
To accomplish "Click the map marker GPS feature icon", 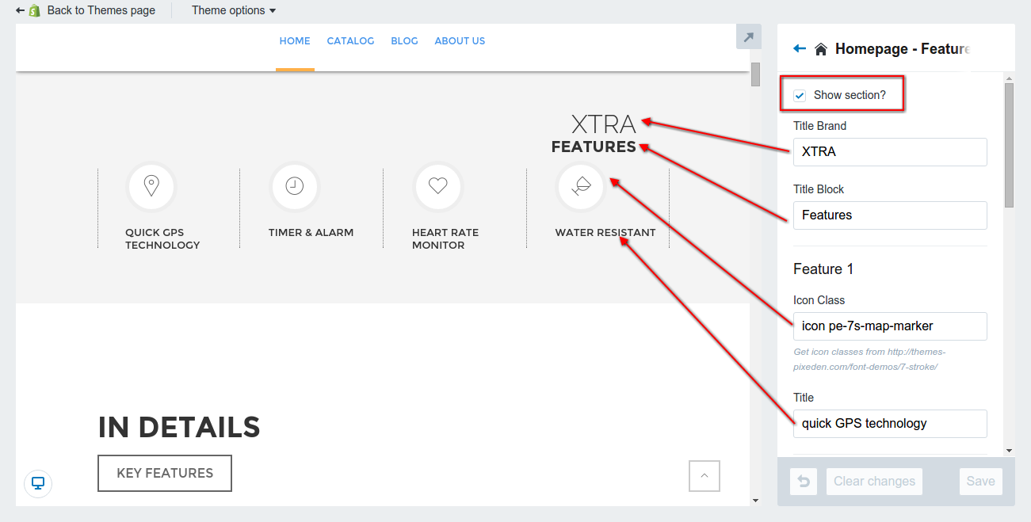I will tap(151, 186).
